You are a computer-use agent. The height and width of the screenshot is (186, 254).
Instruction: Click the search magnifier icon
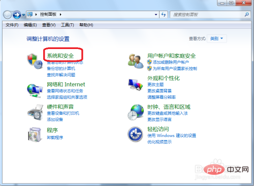[x=247, y=15]
